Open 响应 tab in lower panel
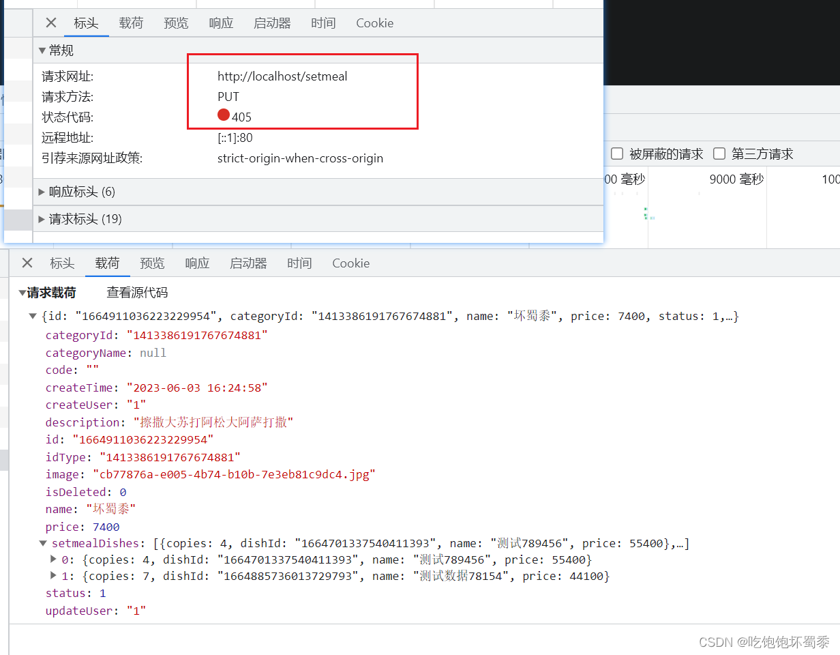This screenshot has width=840, height=655. coord(197,263)
